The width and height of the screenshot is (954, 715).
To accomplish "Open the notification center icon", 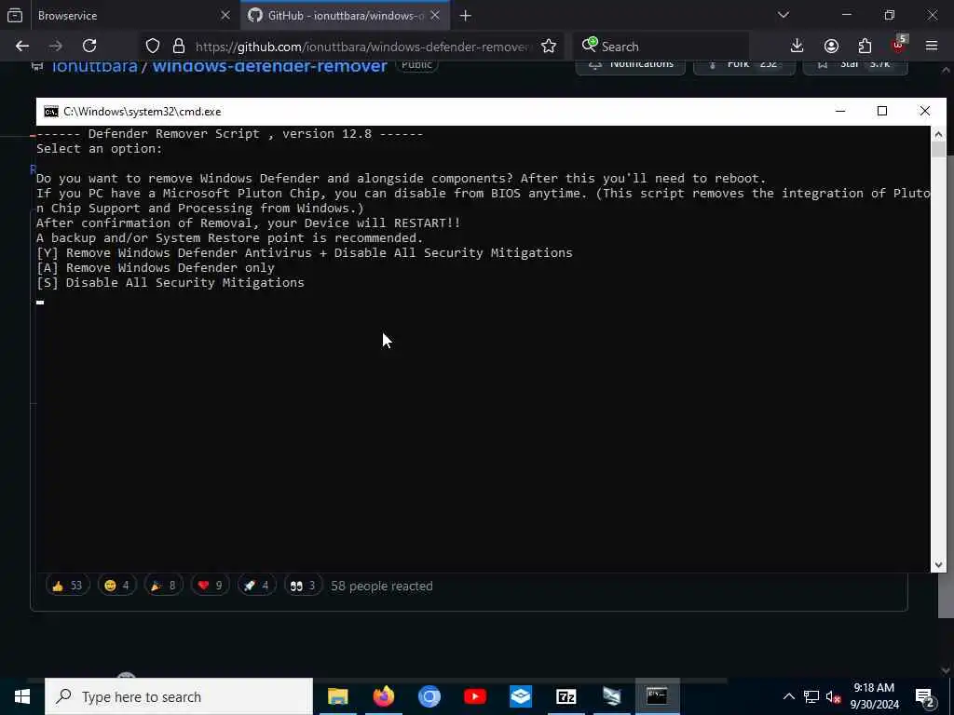I will pyautogui.click(x=925, y=696).
